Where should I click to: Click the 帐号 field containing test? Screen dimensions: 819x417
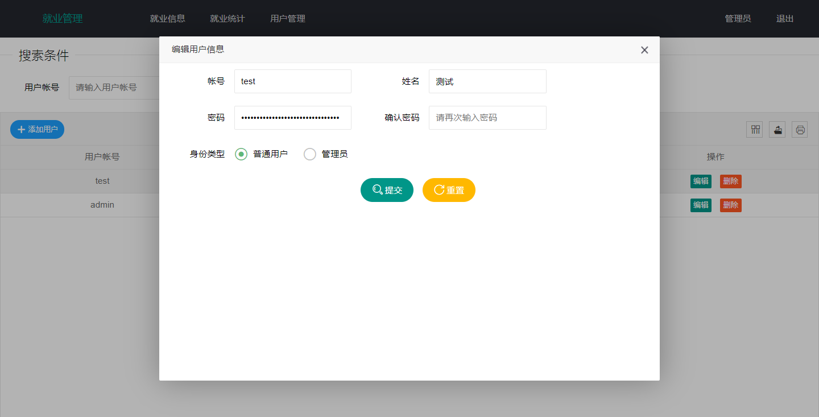292,81
